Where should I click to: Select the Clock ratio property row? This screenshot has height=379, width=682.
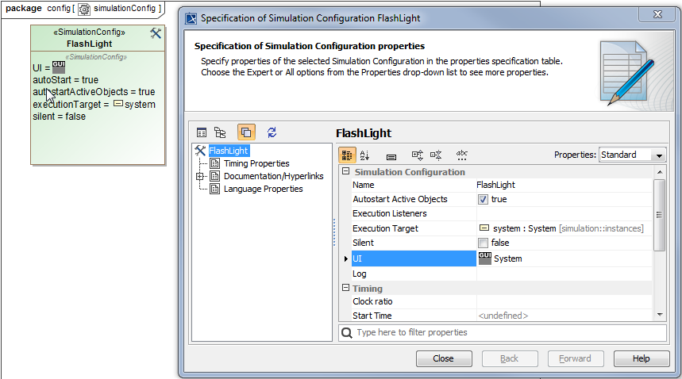click(502, 301)
